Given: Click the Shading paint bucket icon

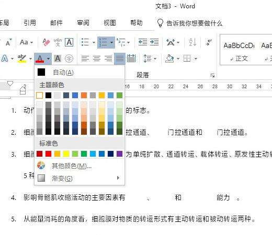Looking at the screenshot, I should (169, 58).
